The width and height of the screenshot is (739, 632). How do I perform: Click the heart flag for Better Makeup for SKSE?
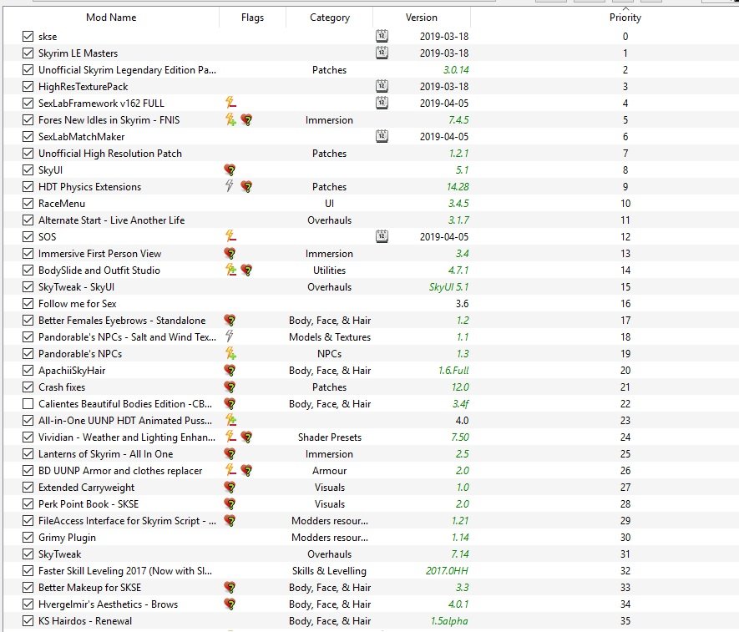[230, 588]
